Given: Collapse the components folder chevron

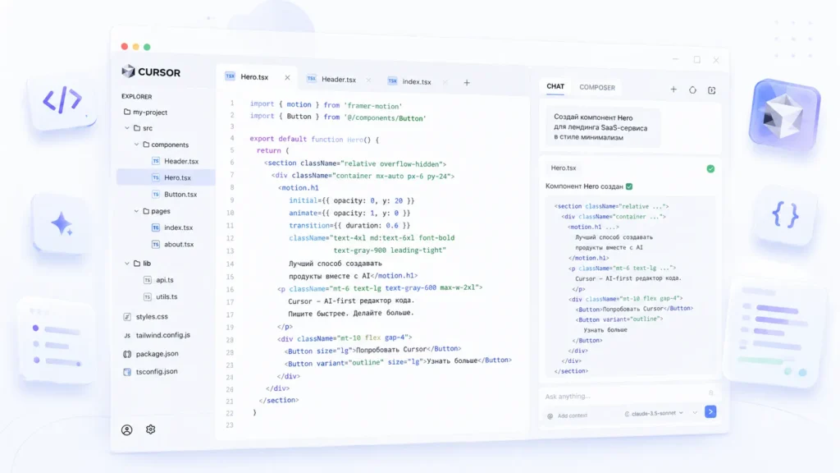Looking at the screenshot, I should pyautogui.click(x=136, y=145).
